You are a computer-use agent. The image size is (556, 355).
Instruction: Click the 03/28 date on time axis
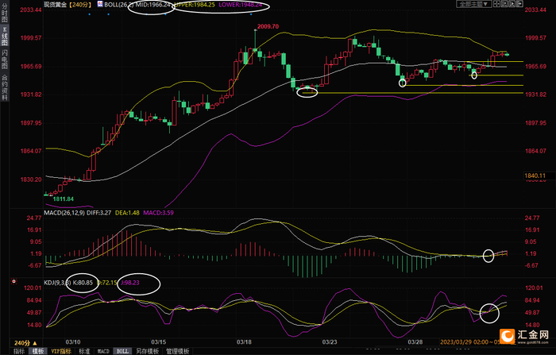click(x=415, y=342)
